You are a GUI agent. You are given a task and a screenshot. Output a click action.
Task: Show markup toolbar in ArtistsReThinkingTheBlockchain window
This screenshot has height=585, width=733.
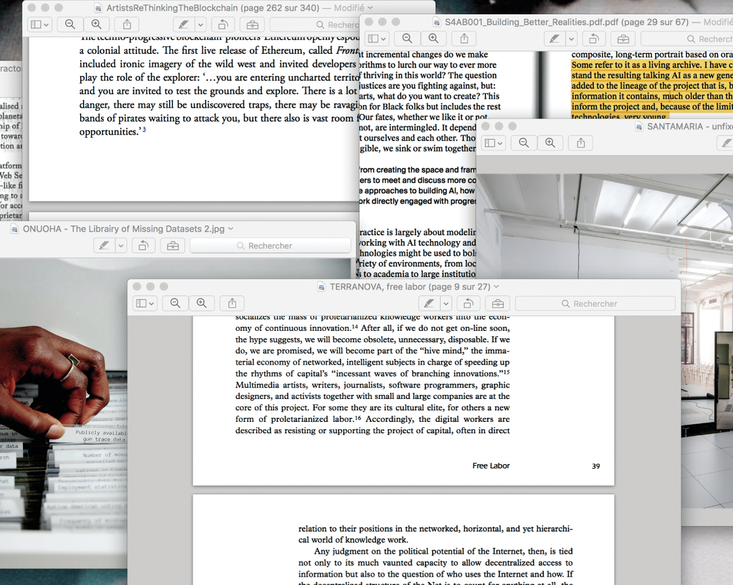click(x=252, y=25)
